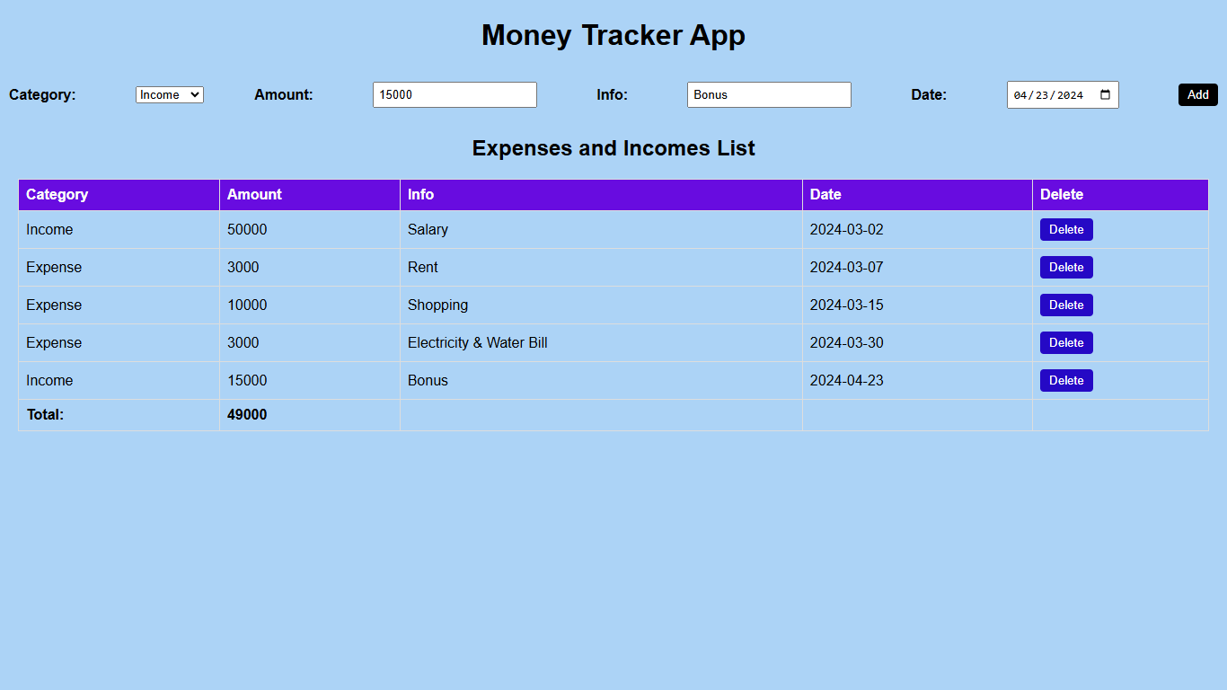
Task: Click the 50000 amount cell
Action: tap(310, 230)
